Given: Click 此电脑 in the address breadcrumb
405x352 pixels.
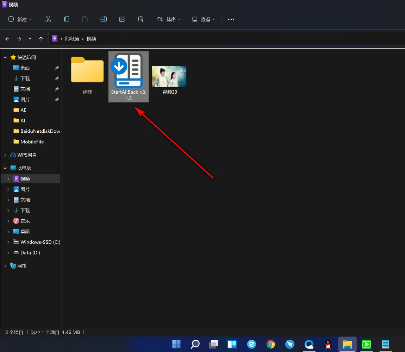Looking at the screenshot, I should [x=72, y=39].
